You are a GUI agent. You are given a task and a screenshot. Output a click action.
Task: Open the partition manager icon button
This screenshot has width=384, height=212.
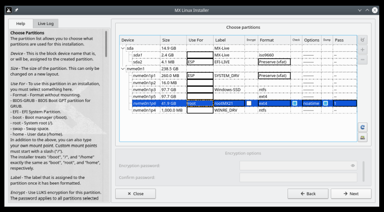pyautogui.click(x=362, y=137)
